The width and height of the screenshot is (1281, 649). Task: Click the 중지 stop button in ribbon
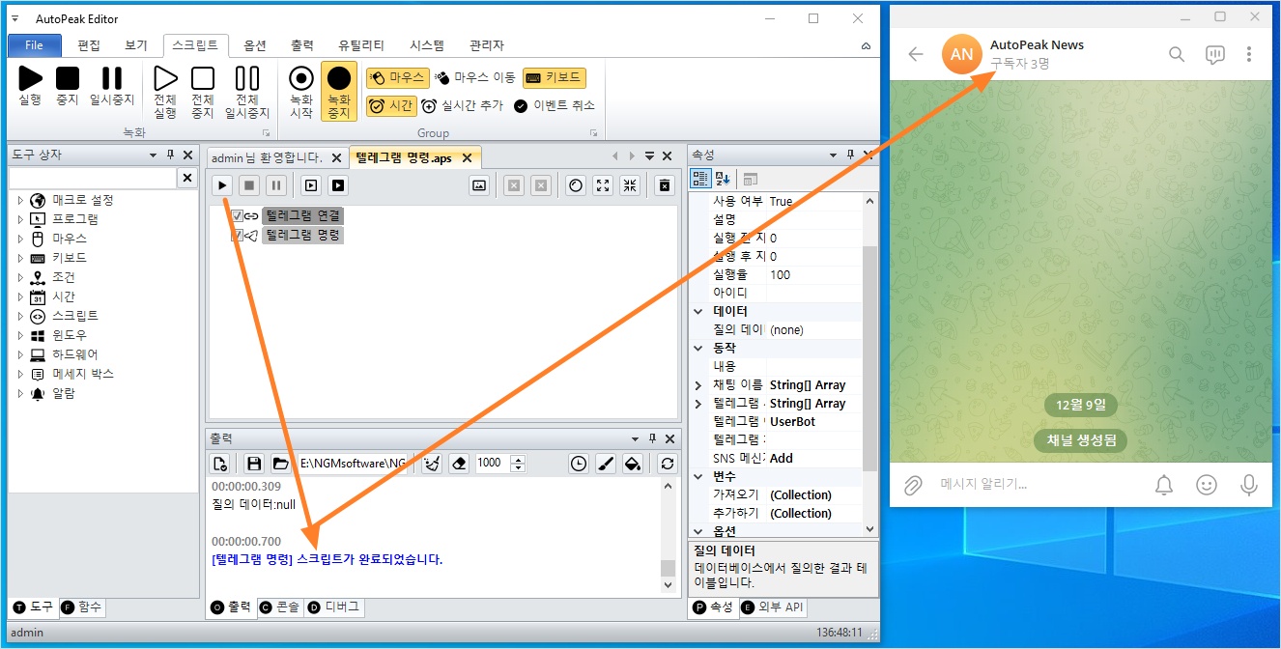[67, 86]
